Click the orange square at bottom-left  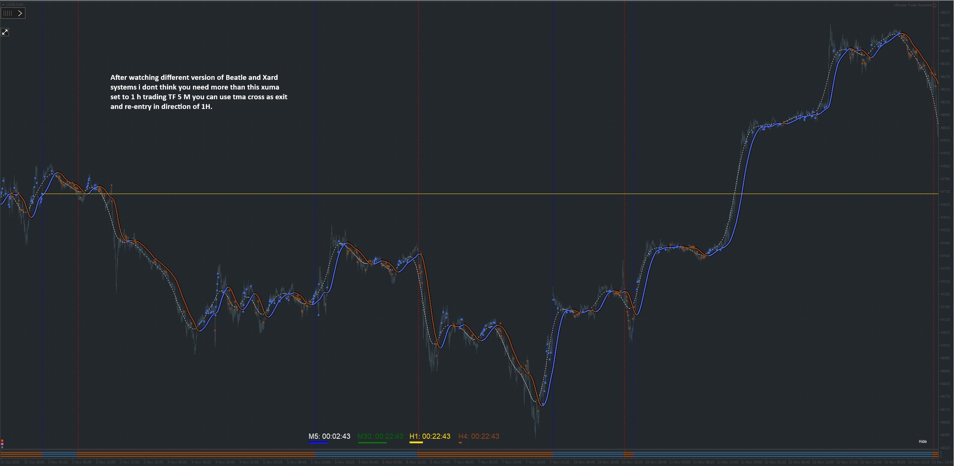(2, 441)
